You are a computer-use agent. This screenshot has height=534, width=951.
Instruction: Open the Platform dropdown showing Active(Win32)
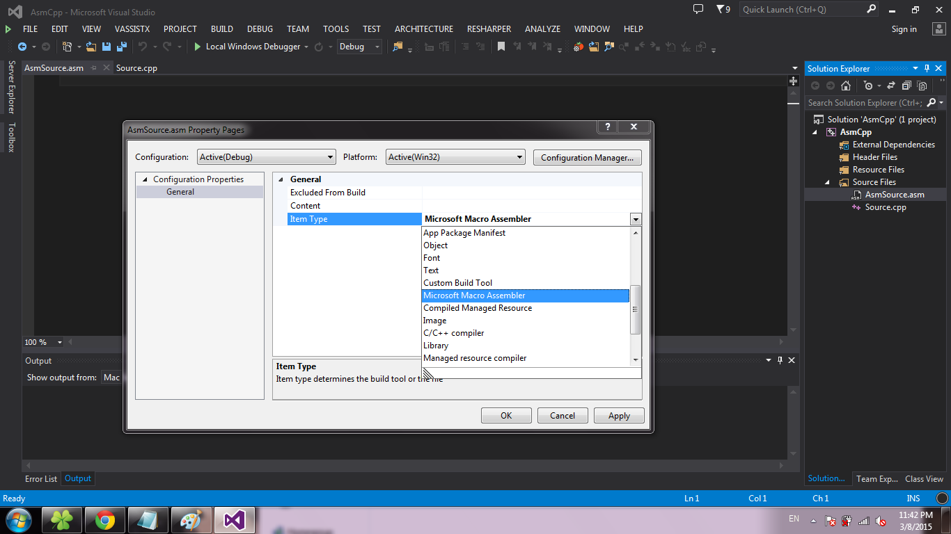point(455,157)
